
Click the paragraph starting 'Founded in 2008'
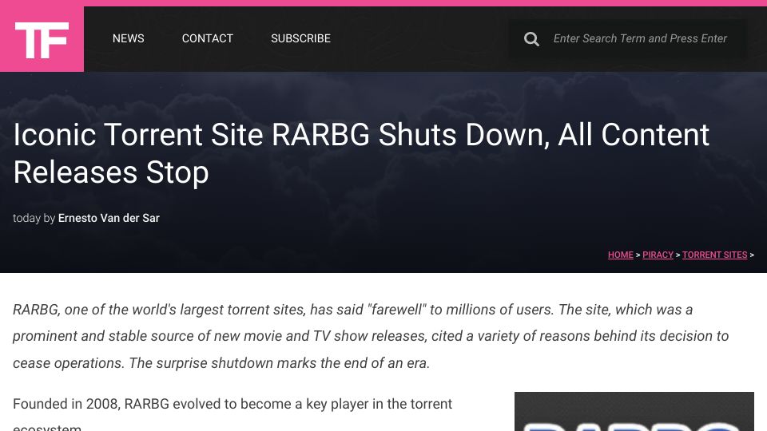[x=232, y=415]
